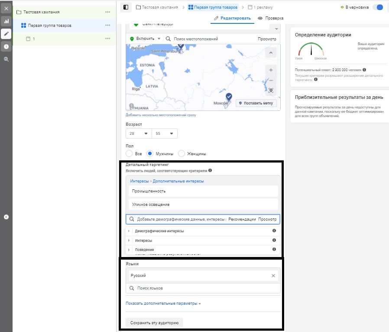Click Поставить метку button on map
The image size is (389, 332).
[x=256, y=103]
